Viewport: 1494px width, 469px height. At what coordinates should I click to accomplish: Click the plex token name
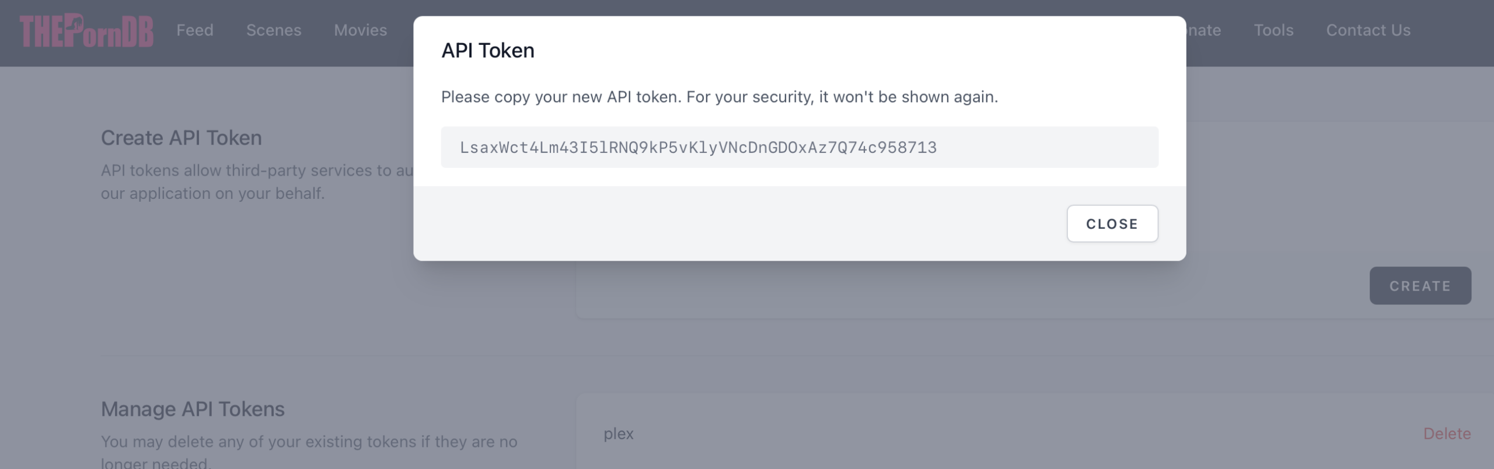coord(619,434)
